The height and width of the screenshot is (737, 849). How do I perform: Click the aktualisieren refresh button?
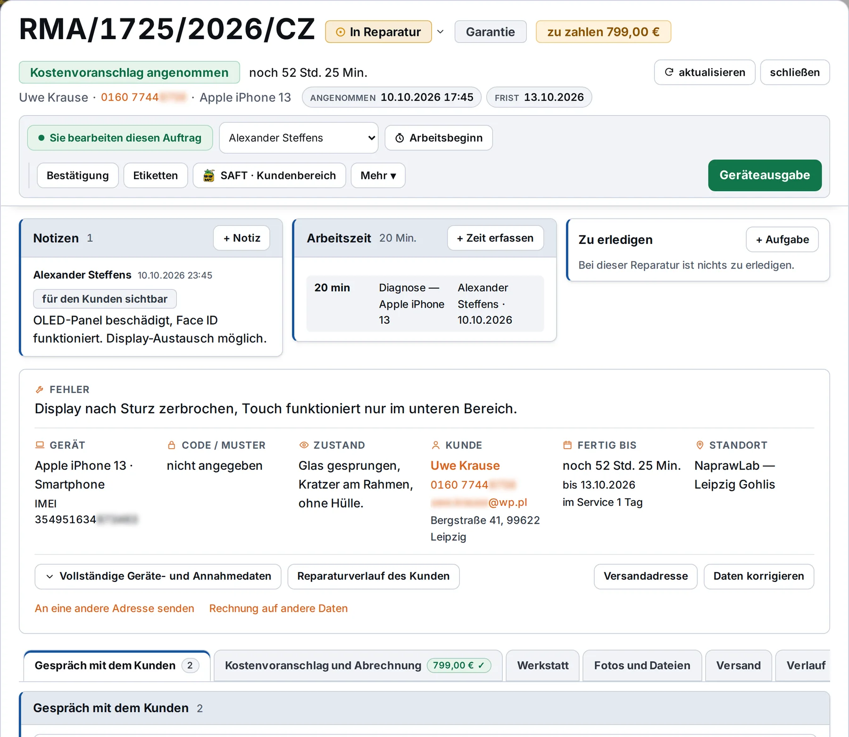[x=705, y=72]
